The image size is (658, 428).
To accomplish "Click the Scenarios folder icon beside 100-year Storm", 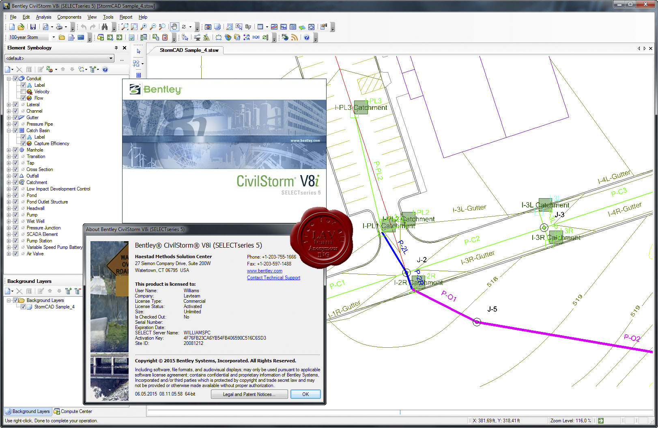I will (x=62, y=37).
